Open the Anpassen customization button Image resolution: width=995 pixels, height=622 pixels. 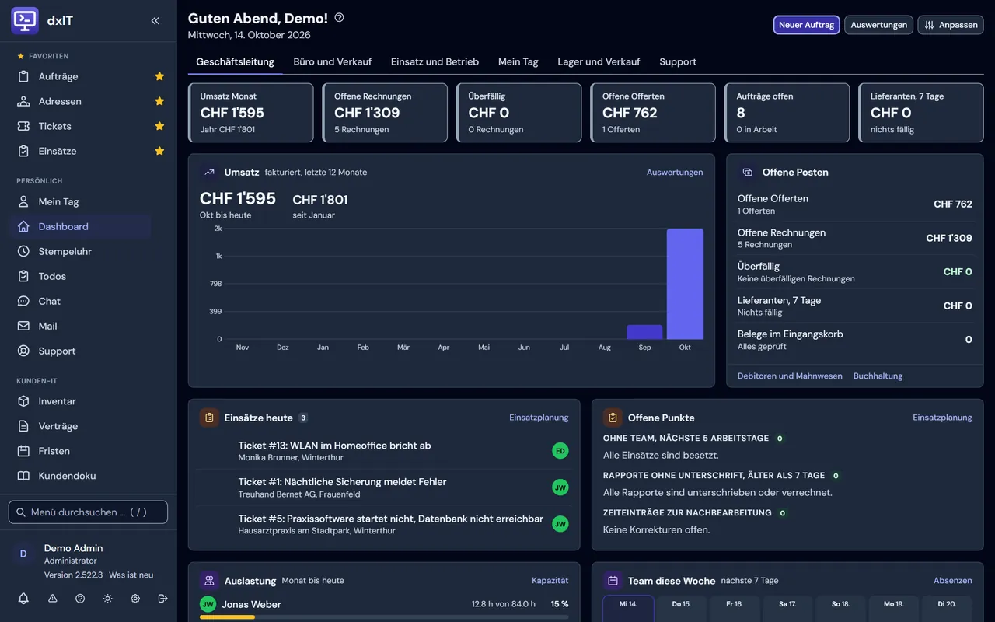951,25
